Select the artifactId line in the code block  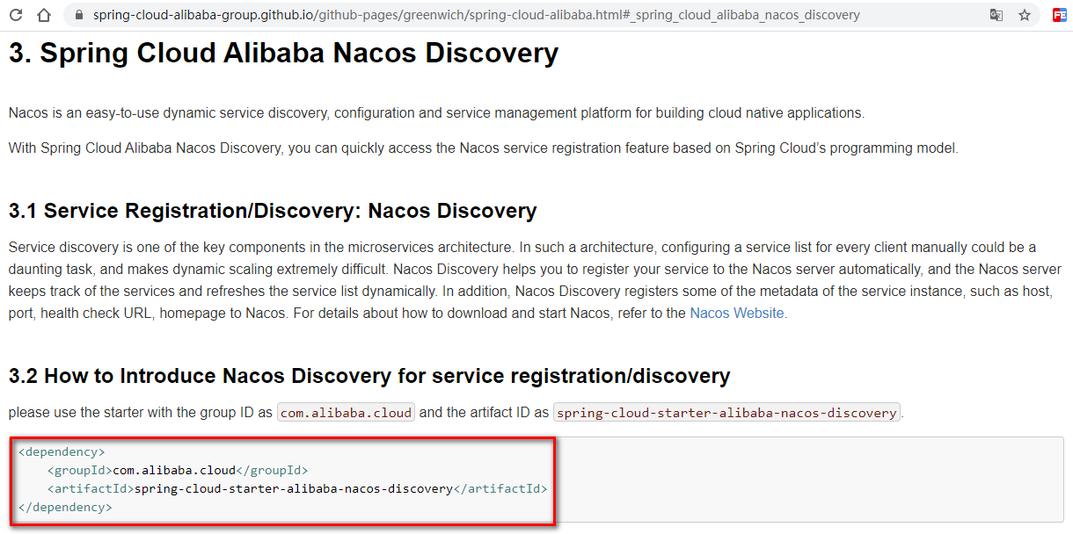[297, 488]
